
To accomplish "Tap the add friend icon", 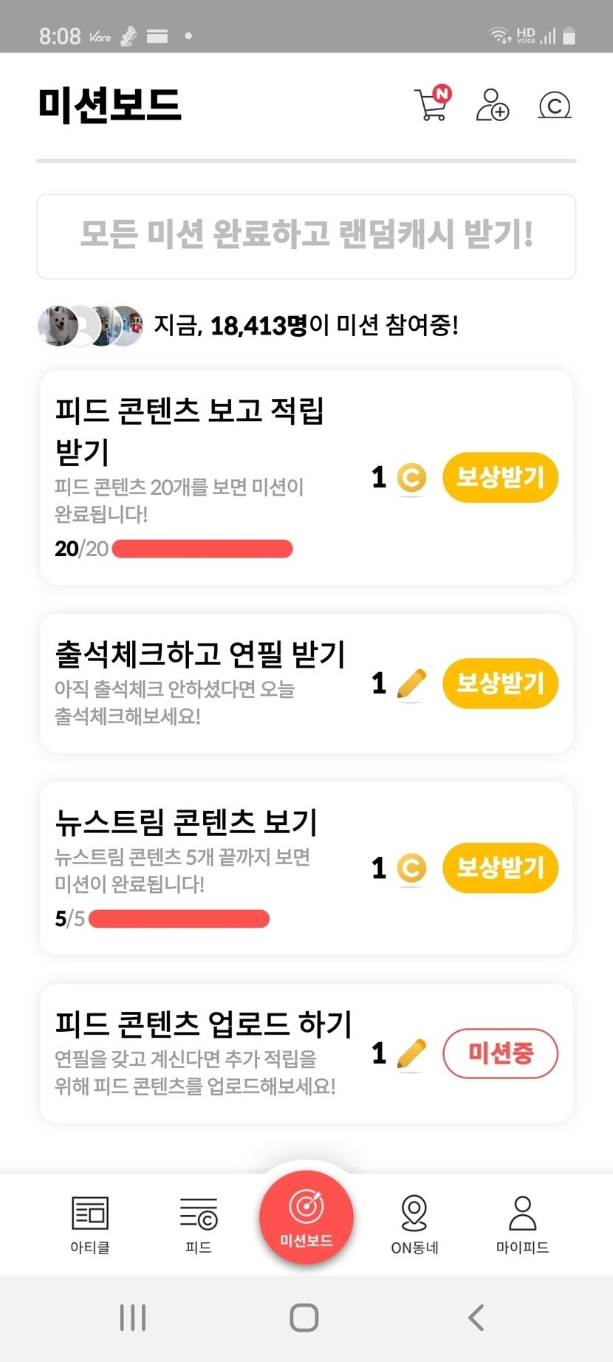I will 492,105.
